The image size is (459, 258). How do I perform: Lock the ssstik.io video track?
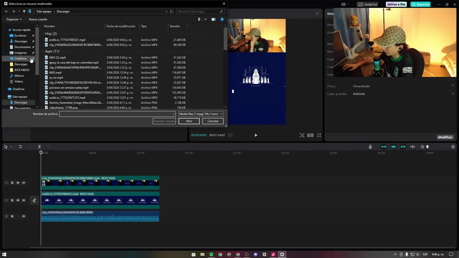[x=12, y=200]
